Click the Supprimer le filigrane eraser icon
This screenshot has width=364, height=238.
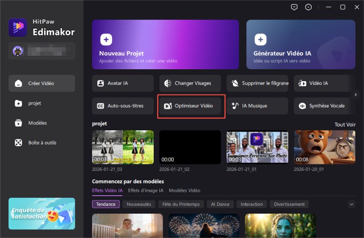(x=235, y=83)
